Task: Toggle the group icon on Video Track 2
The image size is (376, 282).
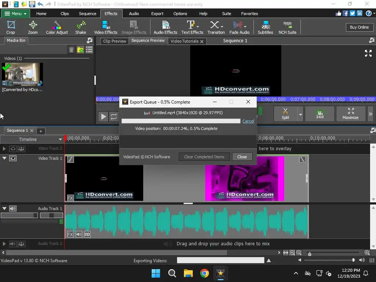Action: 21,149
